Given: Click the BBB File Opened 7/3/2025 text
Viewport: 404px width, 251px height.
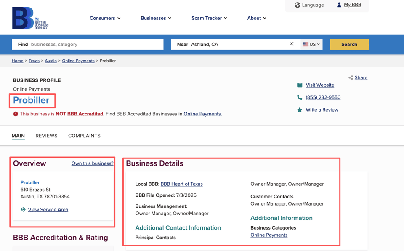Looking at the screenshot, I should click(x=166, y=195).
